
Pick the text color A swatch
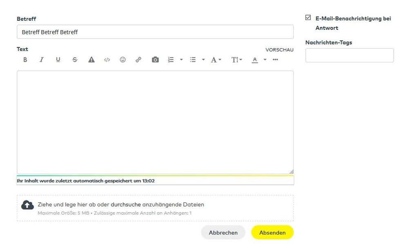[x=255, y=60]
